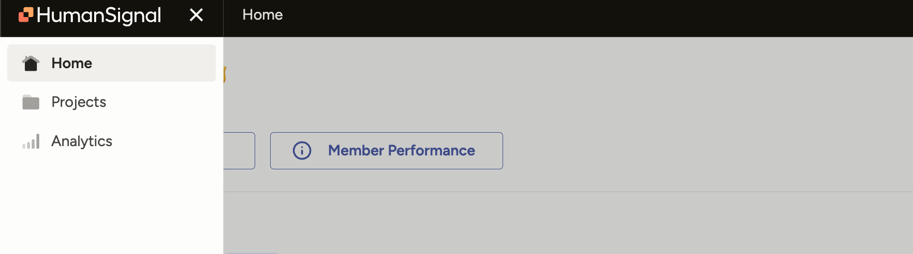Click the info icon in Member Performance
The width and height of the screenshot is (913, 254).
click(302, 151)
